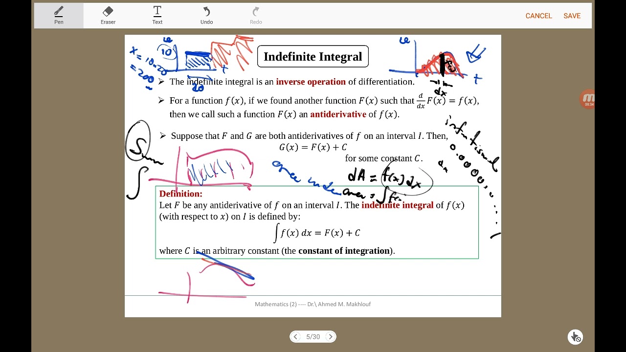Undo the last pen stroke
This screenshot has width=626, height=352.
coord(206,15)
